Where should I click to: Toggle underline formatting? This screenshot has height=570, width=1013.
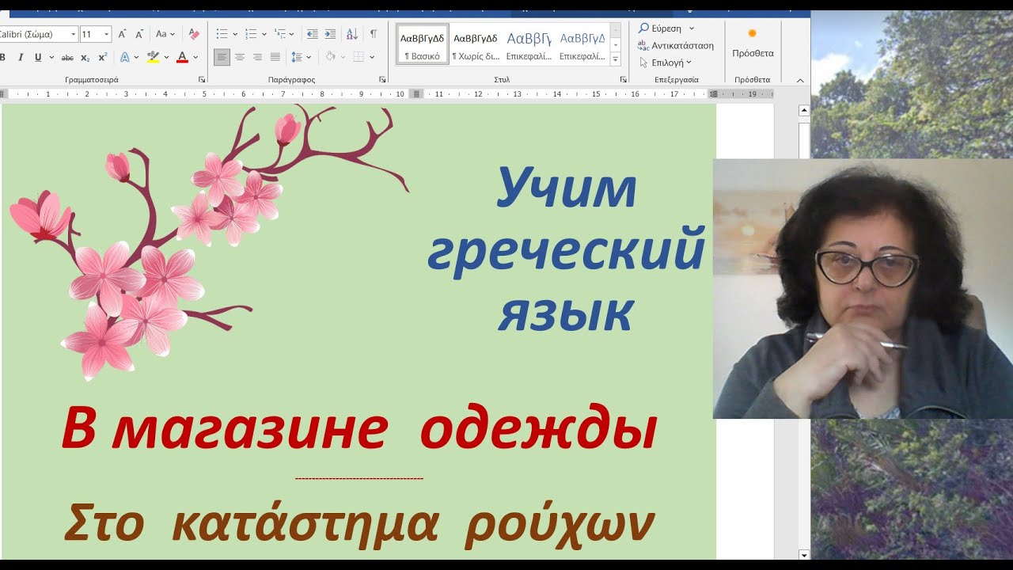[x=37, y=57]
